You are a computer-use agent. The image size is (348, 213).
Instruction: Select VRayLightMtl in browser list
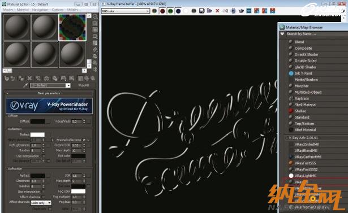tap(306, 176)
